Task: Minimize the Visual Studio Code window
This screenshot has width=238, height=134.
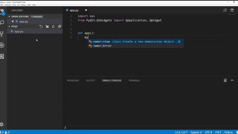Action: pyautogui.click(x=228, y=2)
